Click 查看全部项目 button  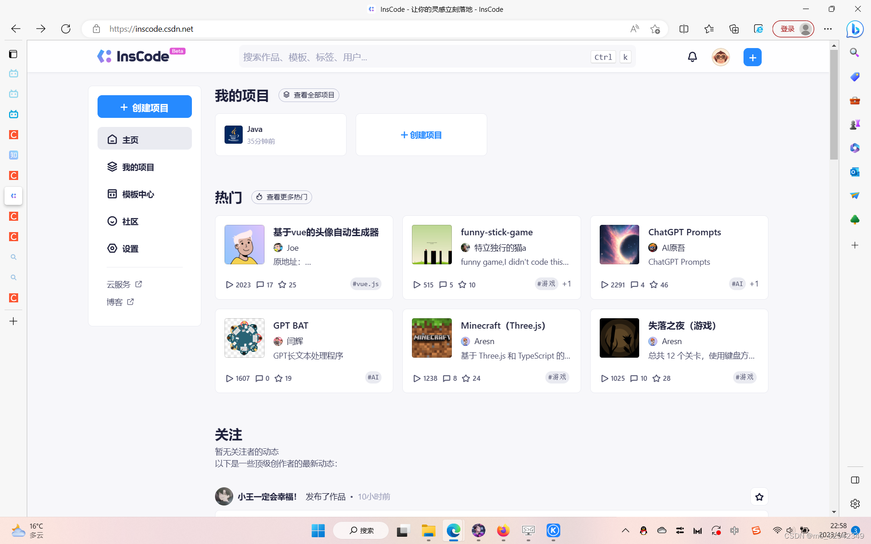[x=309, y=95]
